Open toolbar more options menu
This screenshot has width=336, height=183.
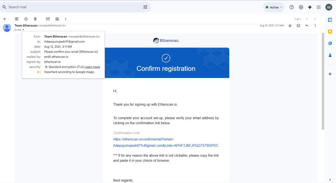pos(66,19)
